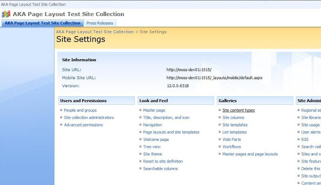Open Master pages and page layouts

click(250, 154)
